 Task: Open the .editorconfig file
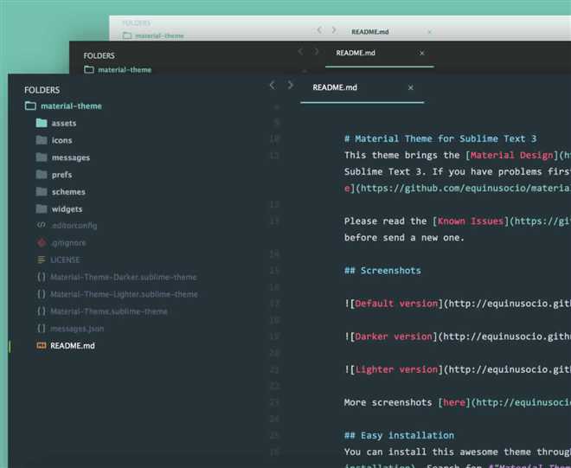(74, 226)
